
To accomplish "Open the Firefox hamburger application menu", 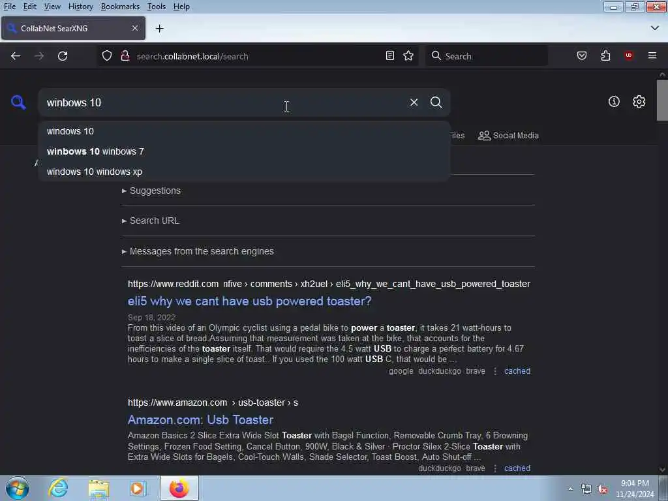I will [x=652, y=56].
